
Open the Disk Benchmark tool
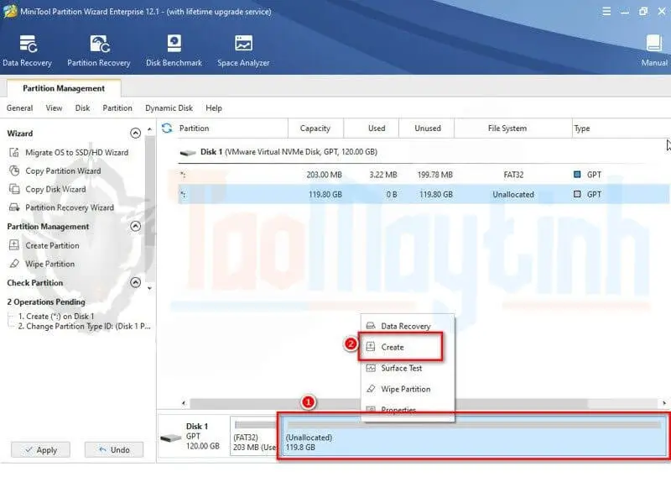(x=174, y=50)
